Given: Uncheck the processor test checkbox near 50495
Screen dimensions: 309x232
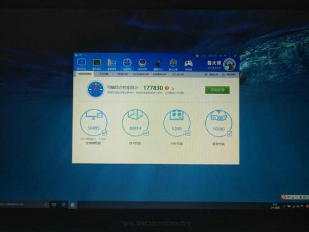Looking at the screenshot, I should click(104, 132).
